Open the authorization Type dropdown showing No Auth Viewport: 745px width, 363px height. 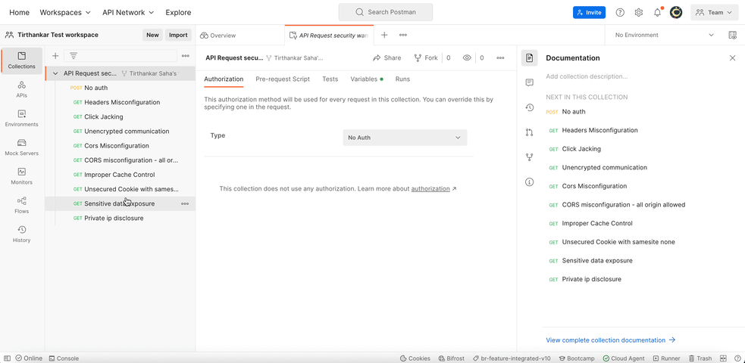[405, 138]
